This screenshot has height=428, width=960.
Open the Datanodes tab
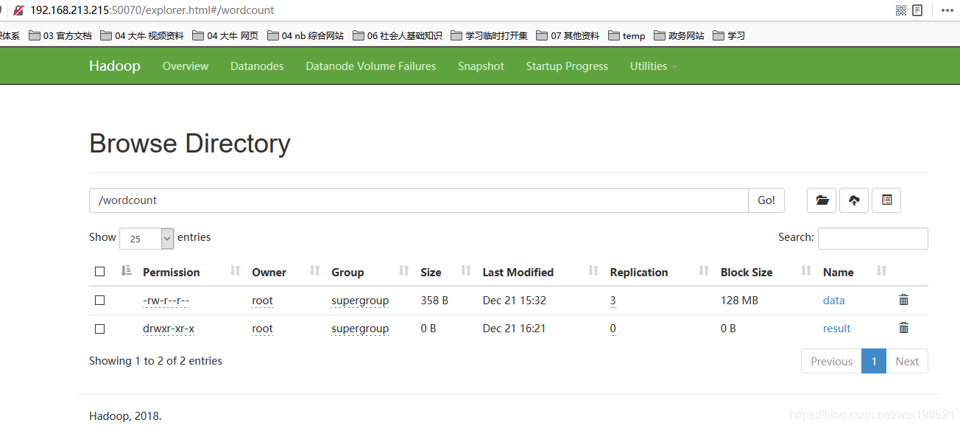(257, 66)
